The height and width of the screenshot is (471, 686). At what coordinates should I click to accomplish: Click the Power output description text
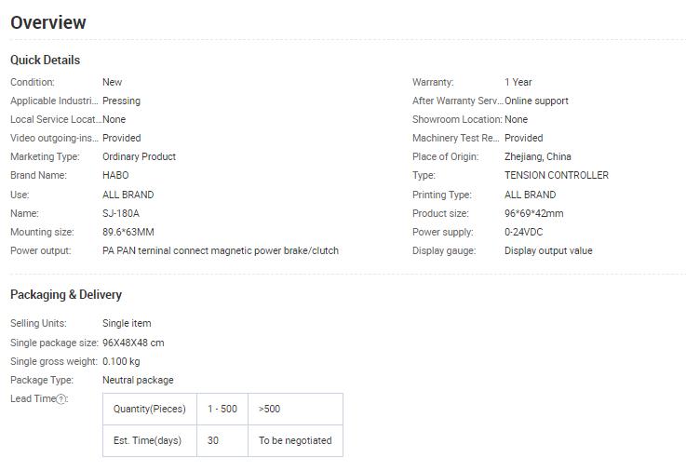click(221, 250)
